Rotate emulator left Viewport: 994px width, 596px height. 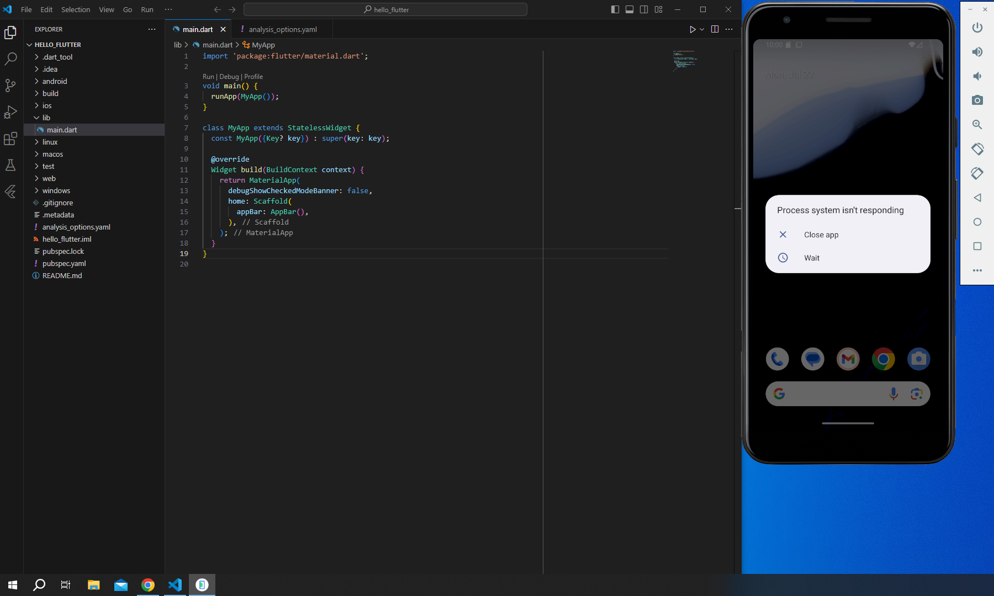click(977, 149)
